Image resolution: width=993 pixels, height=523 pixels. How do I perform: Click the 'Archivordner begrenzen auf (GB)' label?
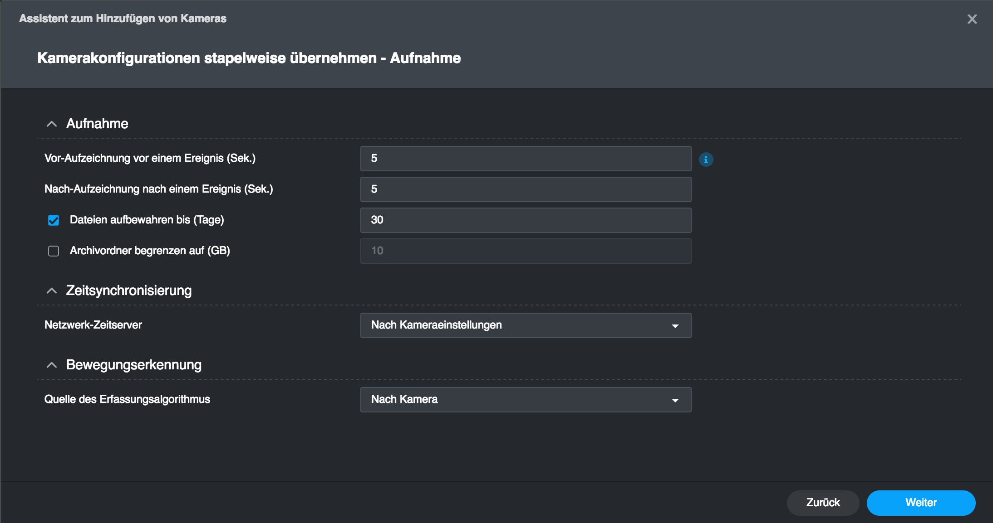(x=150, y=251)
